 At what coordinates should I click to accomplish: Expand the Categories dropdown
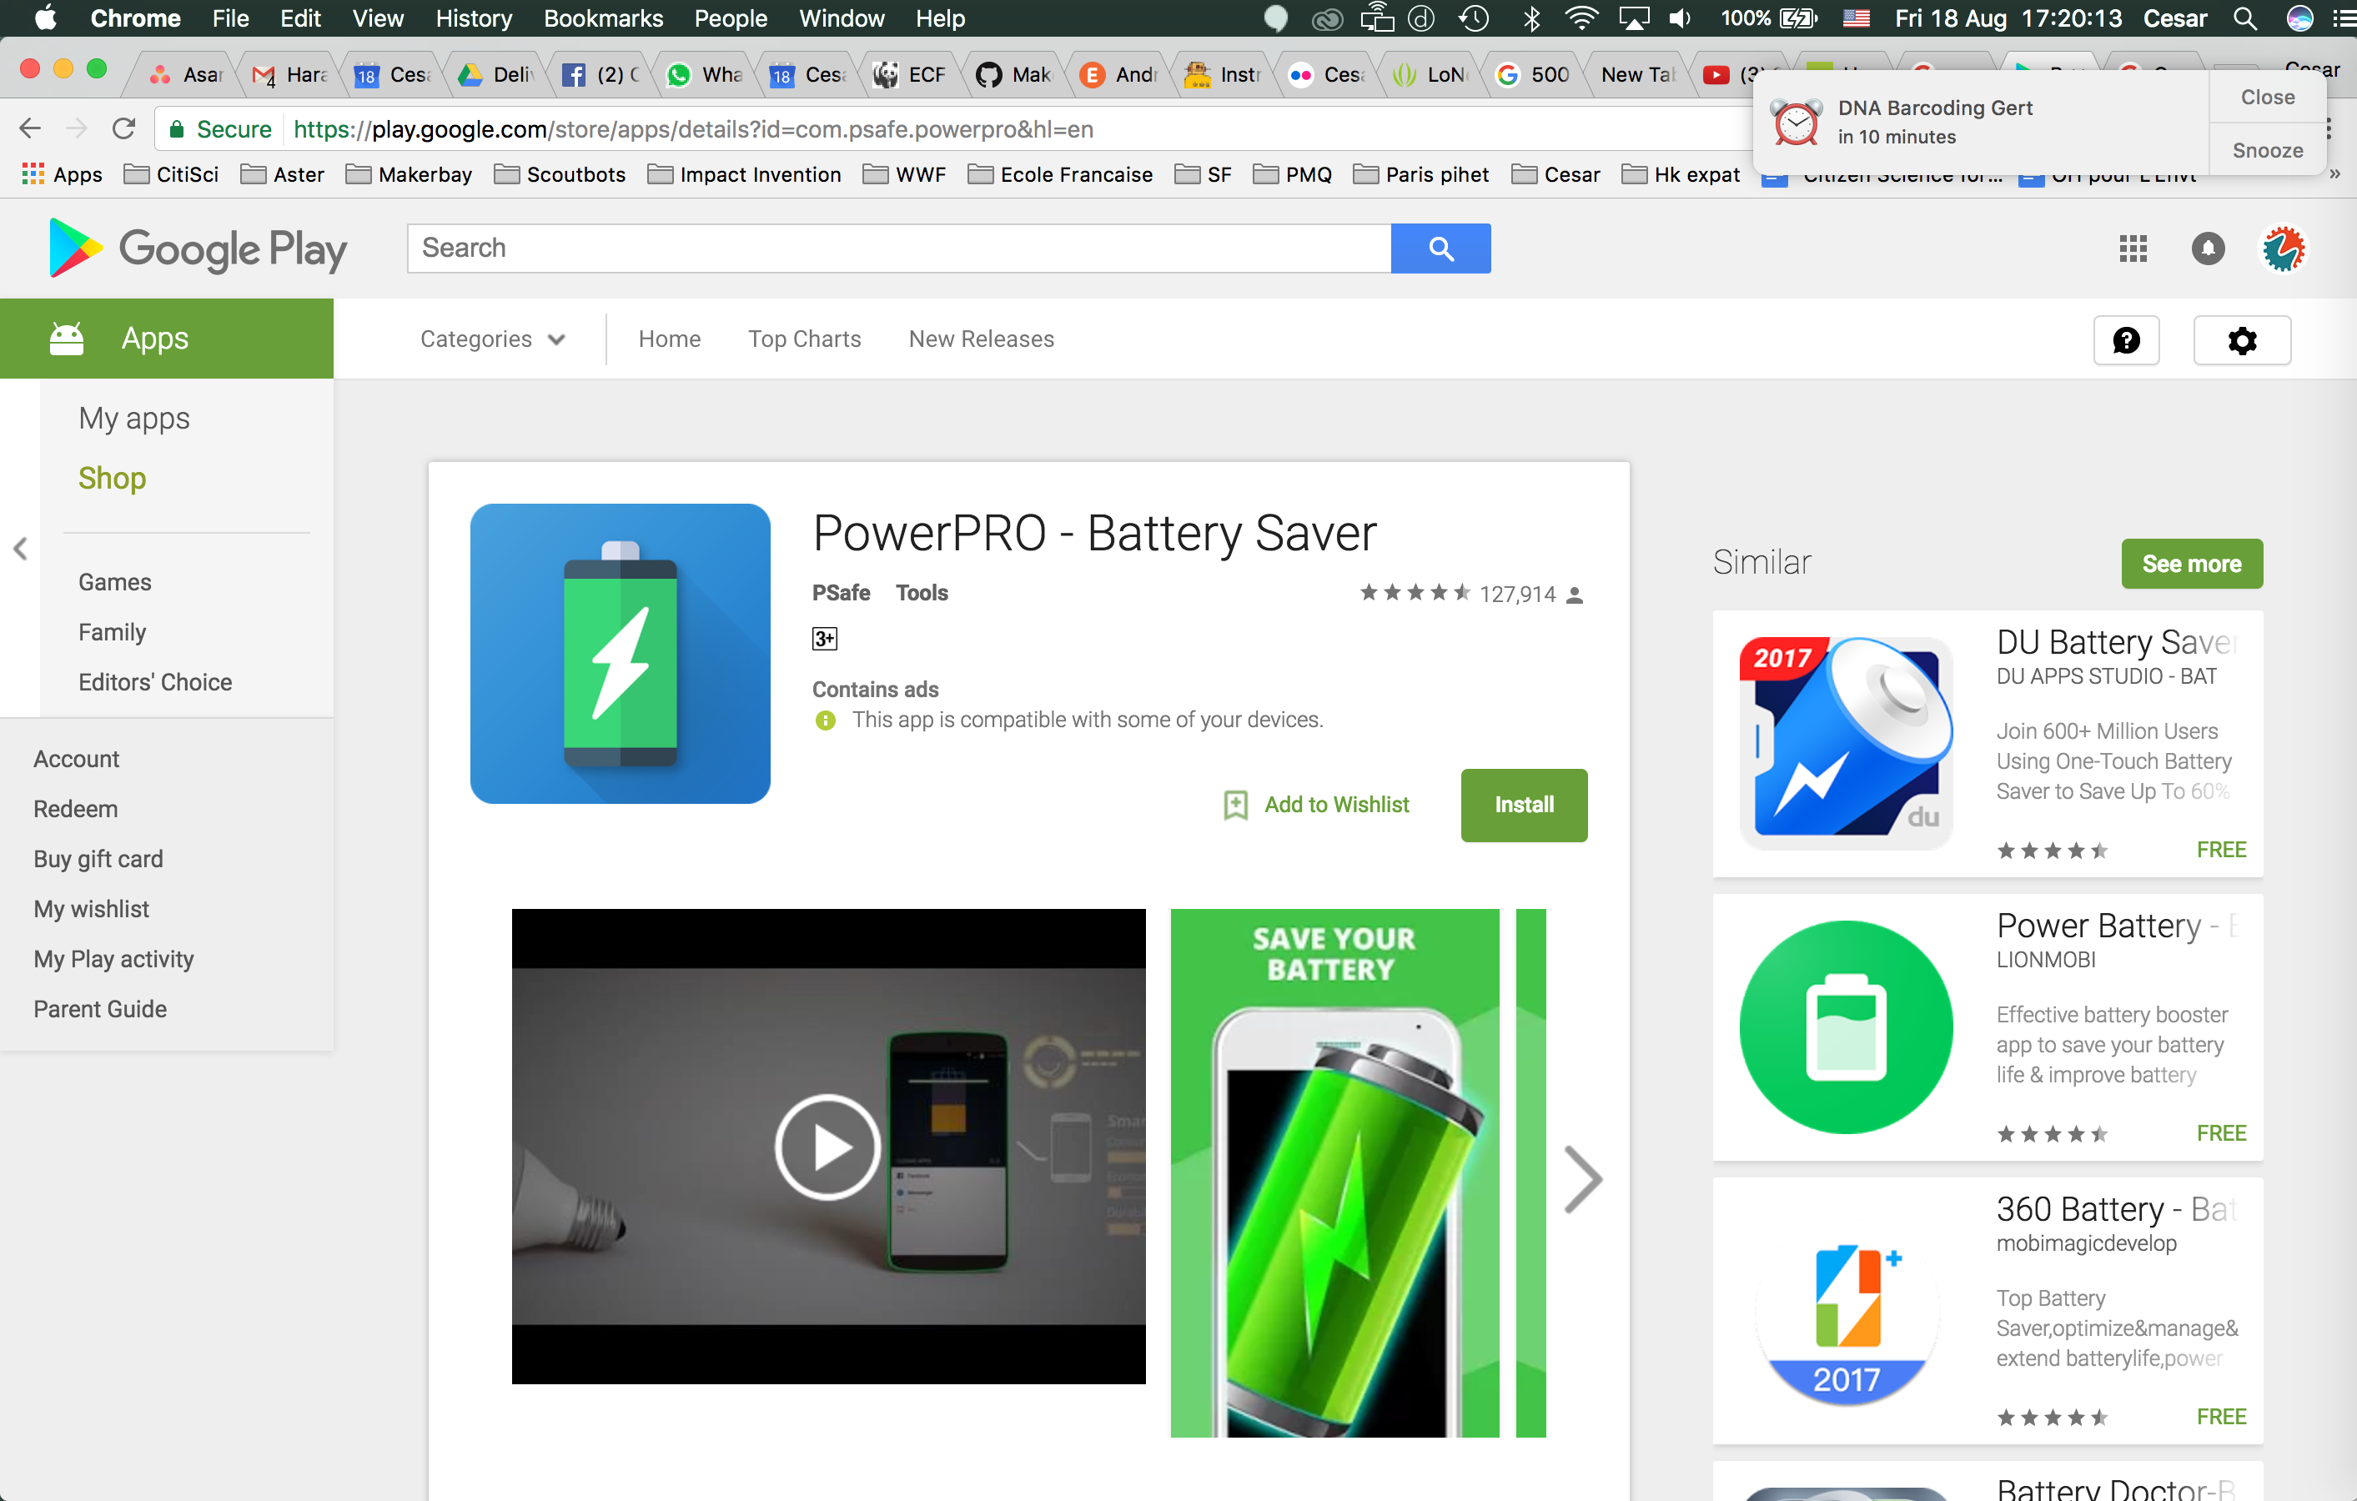pyautogui.click(x=492, y=339)
